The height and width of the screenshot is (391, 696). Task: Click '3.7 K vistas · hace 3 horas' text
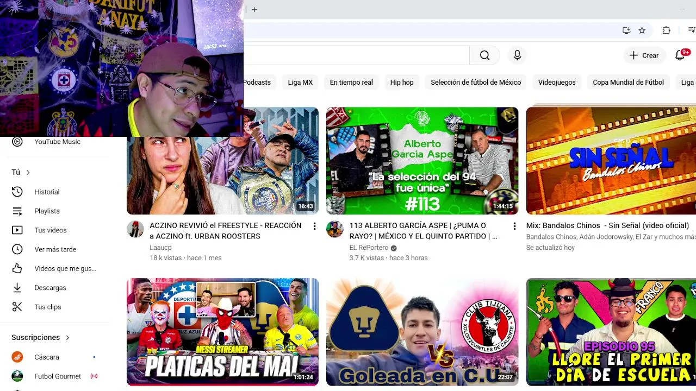388,258
